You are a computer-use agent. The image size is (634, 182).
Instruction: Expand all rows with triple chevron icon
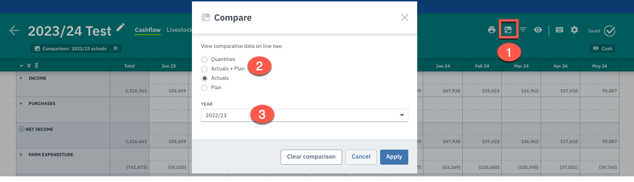point(36,66)
